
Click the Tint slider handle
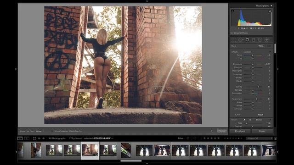point(253,59)
